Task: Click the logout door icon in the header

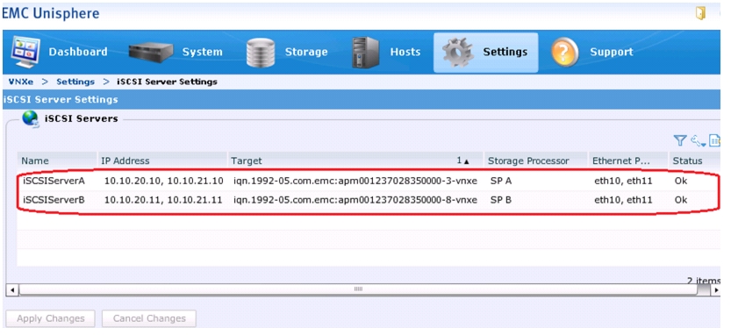Action: click(700, 13)
